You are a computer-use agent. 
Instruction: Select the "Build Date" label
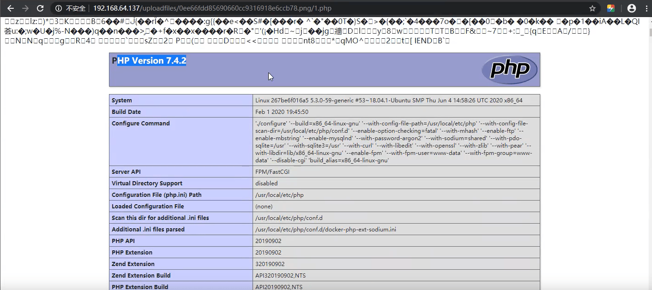[126, 112]
